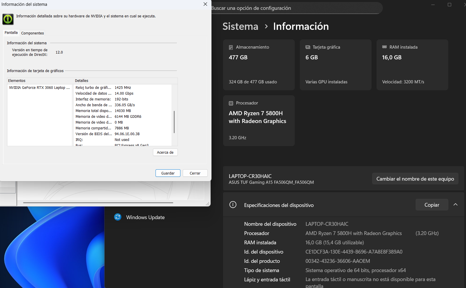The image size is (466, 288).
Task: Collapse the Especificaciones del dispositivo section
Action: coord(455,205)
